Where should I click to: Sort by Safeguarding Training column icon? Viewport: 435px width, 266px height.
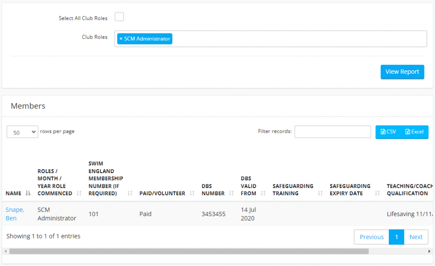320,194
